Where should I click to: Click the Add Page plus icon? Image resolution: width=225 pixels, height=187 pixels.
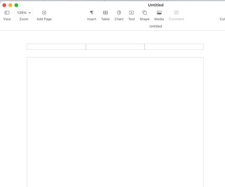tap(44, 13)
